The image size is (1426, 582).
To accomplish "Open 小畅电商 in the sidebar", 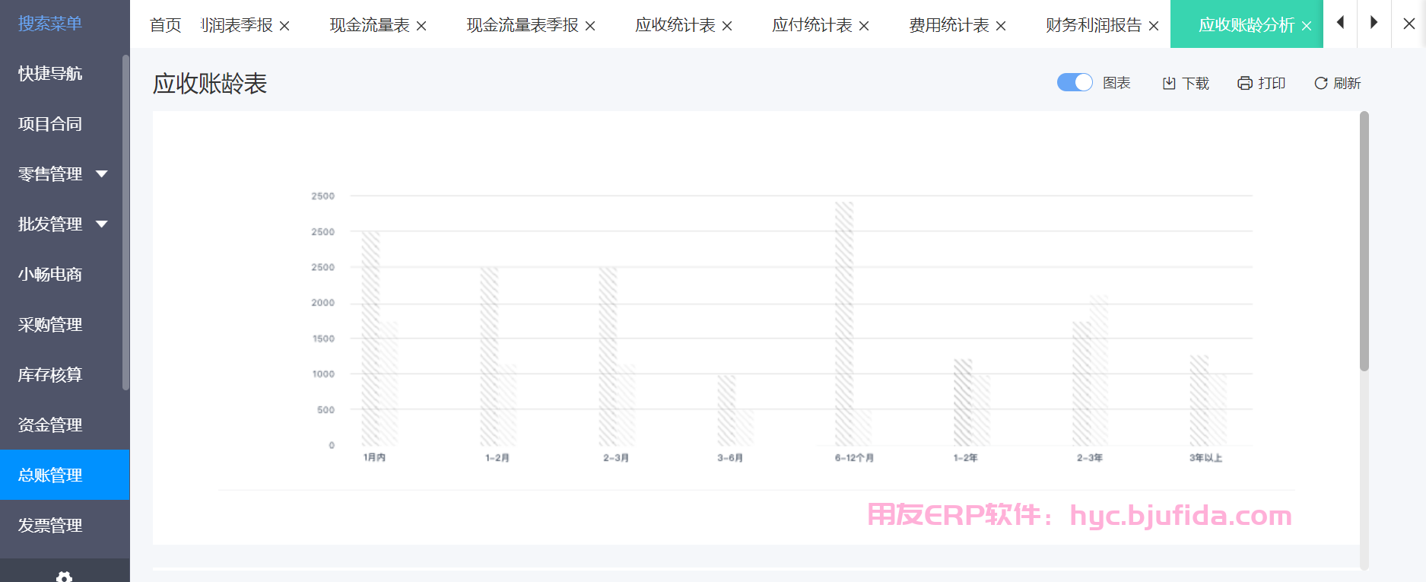I will (50, 275).
